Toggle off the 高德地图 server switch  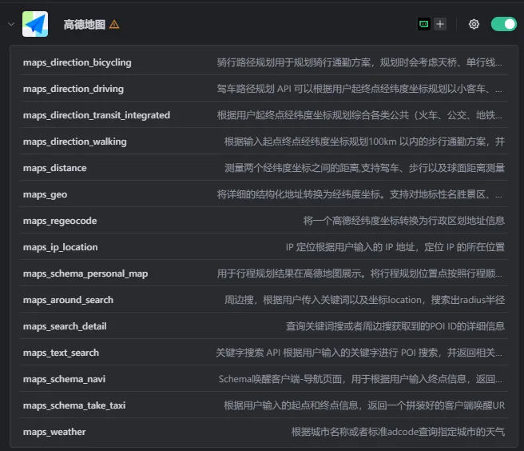(503, 24)
